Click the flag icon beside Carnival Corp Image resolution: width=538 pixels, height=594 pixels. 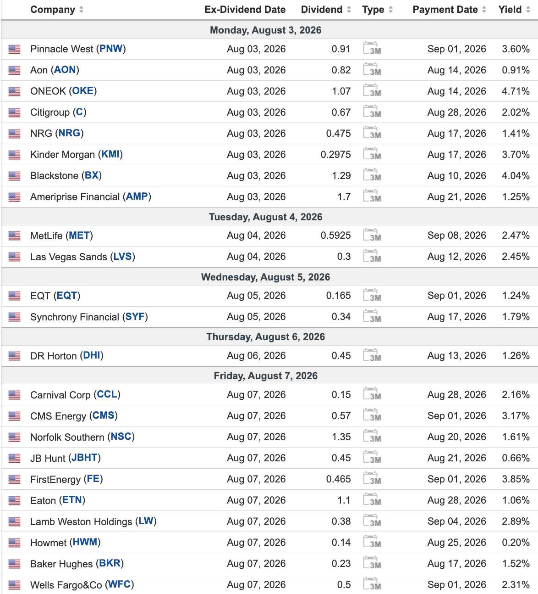[x=15, y=395]
